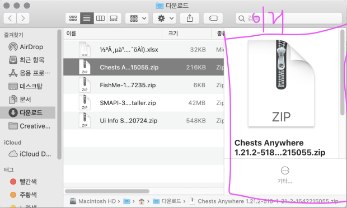Switch to icon view mode
This screenshot has height=208, width=347.
[73, 18]
